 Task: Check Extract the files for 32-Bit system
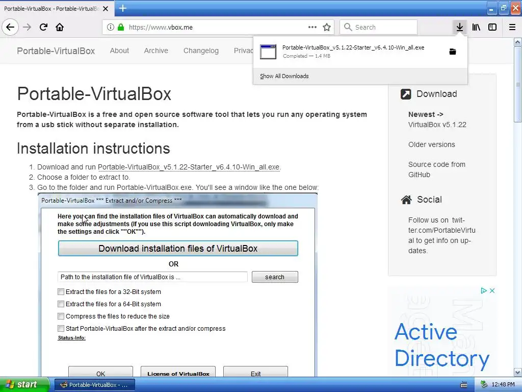61,292
